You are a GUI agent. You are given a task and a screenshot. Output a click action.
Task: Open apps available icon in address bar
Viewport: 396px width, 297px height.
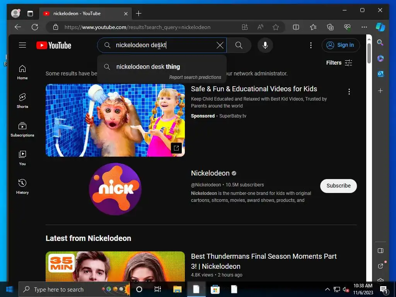(x=245, y=27)
